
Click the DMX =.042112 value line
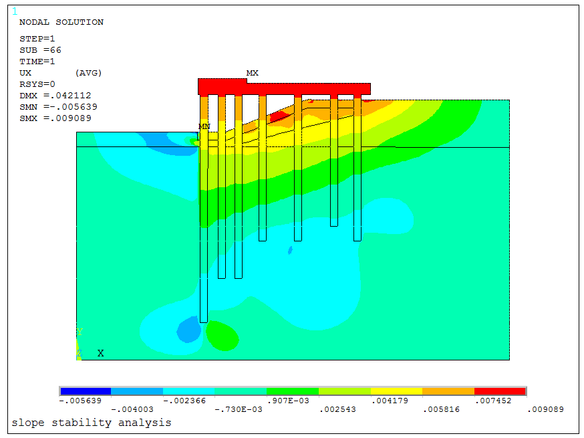[55, 96]
